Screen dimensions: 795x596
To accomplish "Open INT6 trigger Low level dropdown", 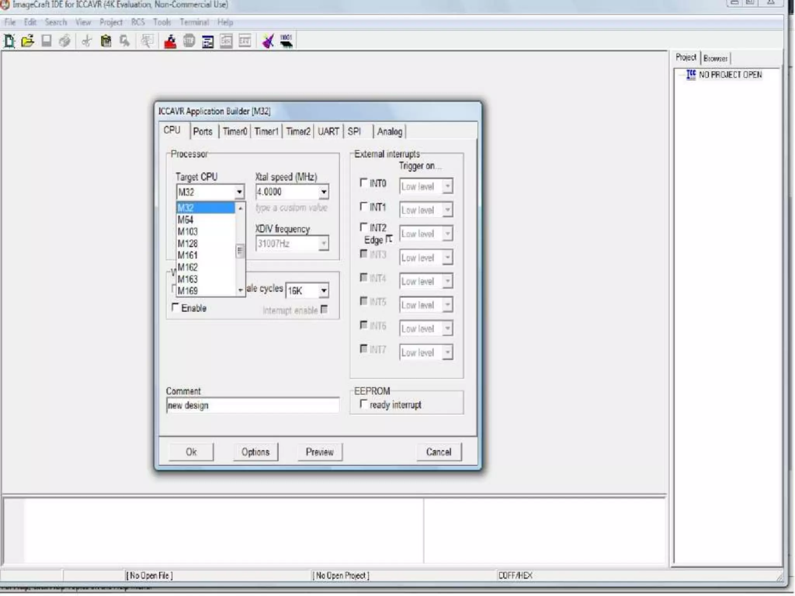I will point(448,328).
